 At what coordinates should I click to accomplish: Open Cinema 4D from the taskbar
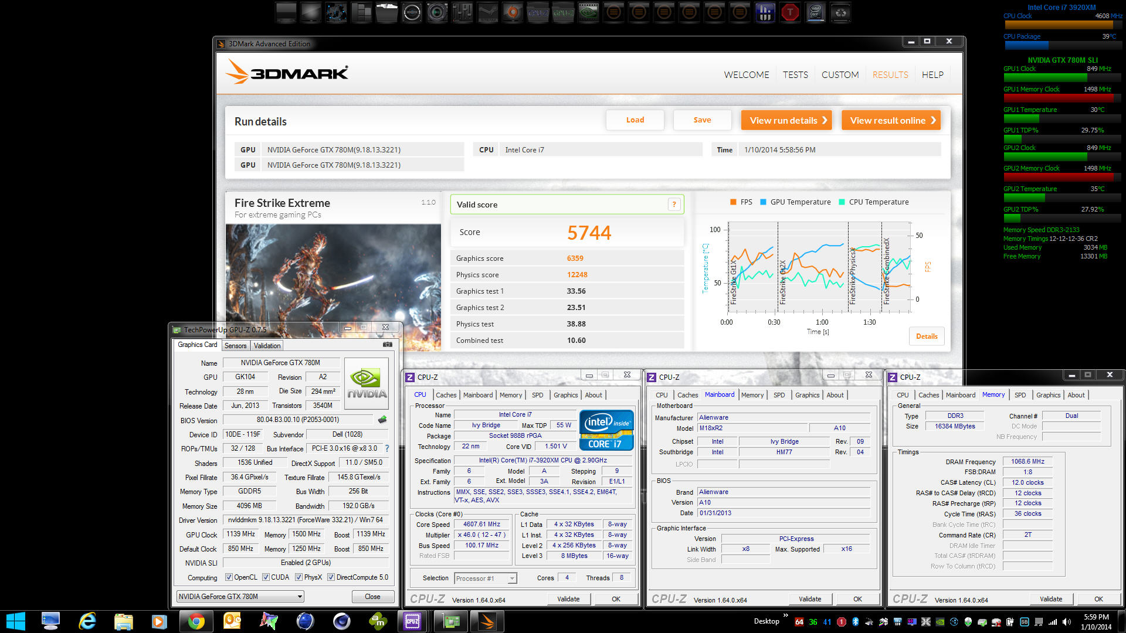(x=341, y=621)
